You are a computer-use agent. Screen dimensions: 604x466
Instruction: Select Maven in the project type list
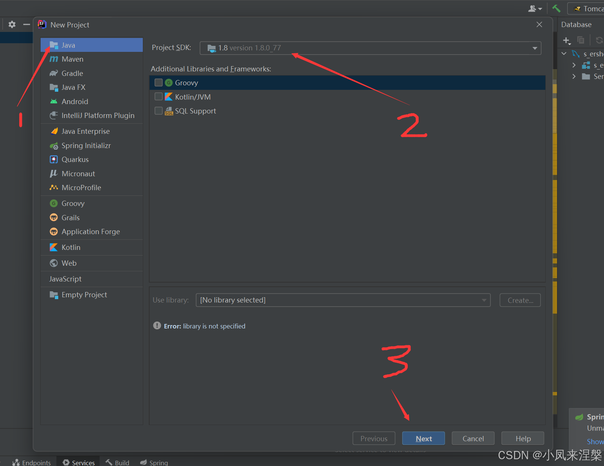point(91,59)
